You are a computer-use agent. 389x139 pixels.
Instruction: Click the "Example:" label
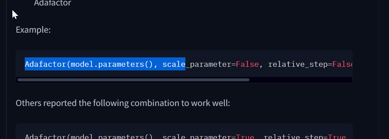pos(33,30)
